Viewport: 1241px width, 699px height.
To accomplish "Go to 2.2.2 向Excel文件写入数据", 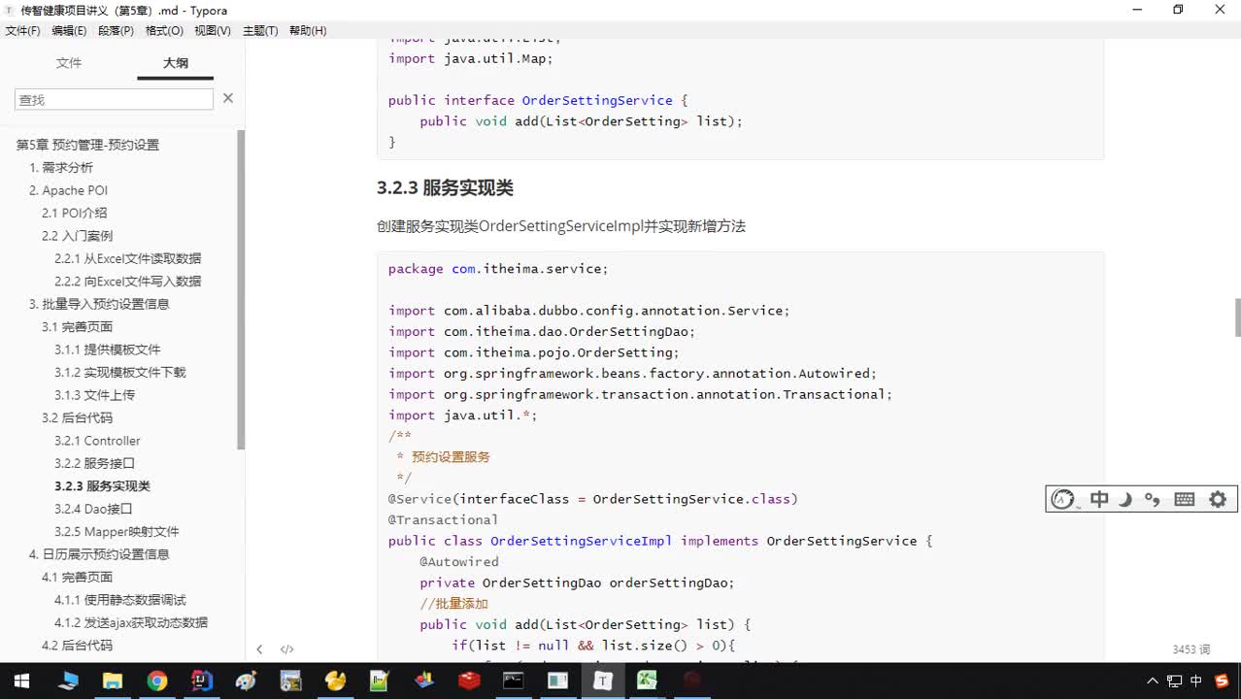I will [x=127, y=282].
